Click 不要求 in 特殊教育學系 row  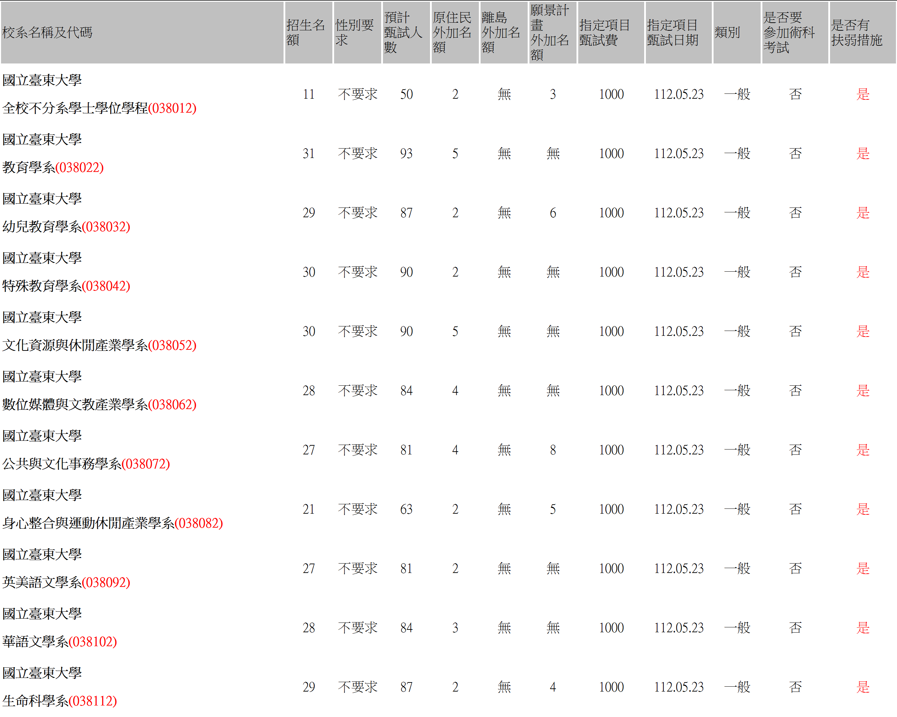point(357,272)
